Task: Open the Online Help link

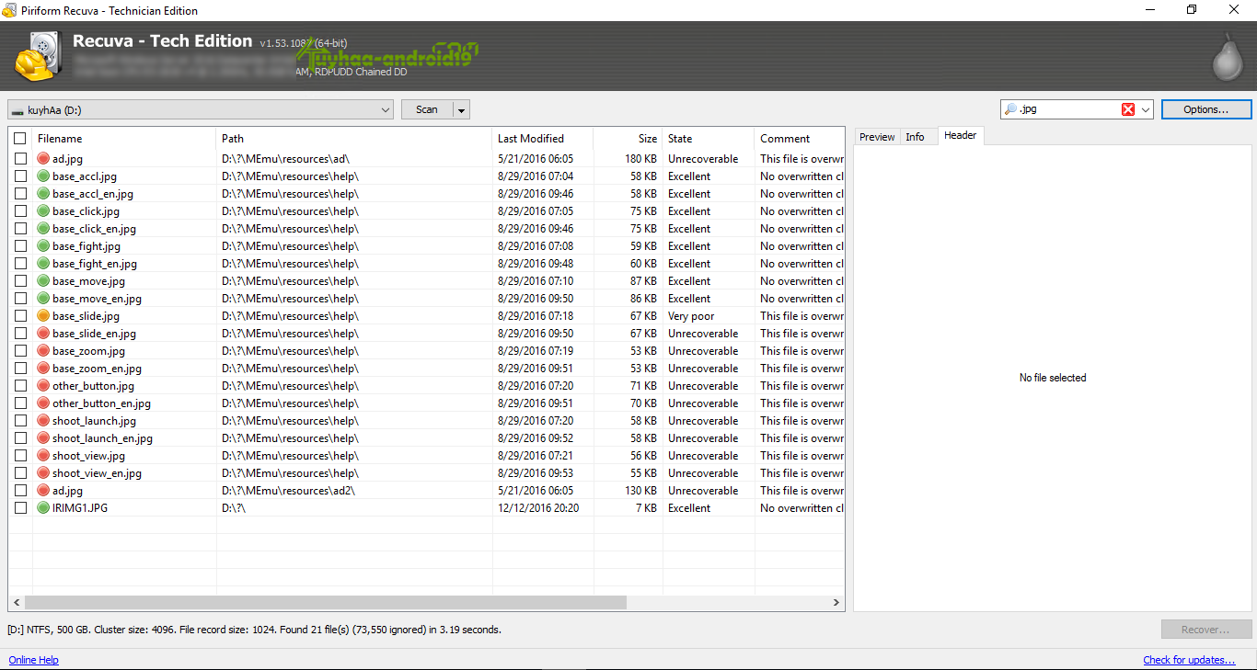Action: [x=33, y=660]
